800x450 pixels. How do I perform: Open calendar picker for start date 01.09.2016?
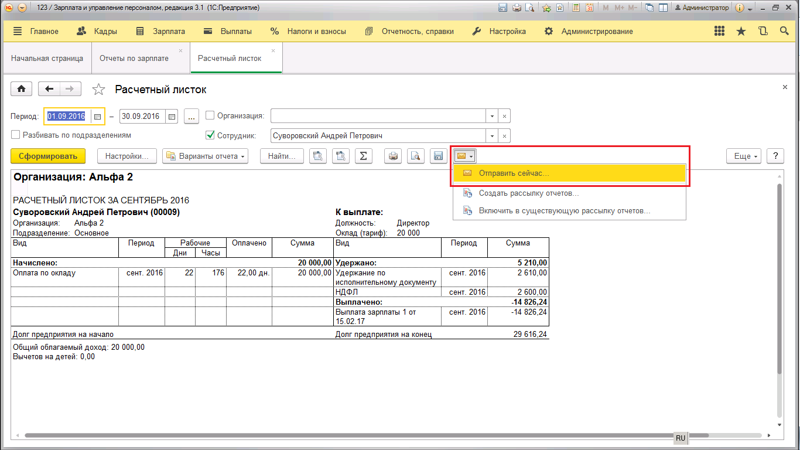[98, 117]
